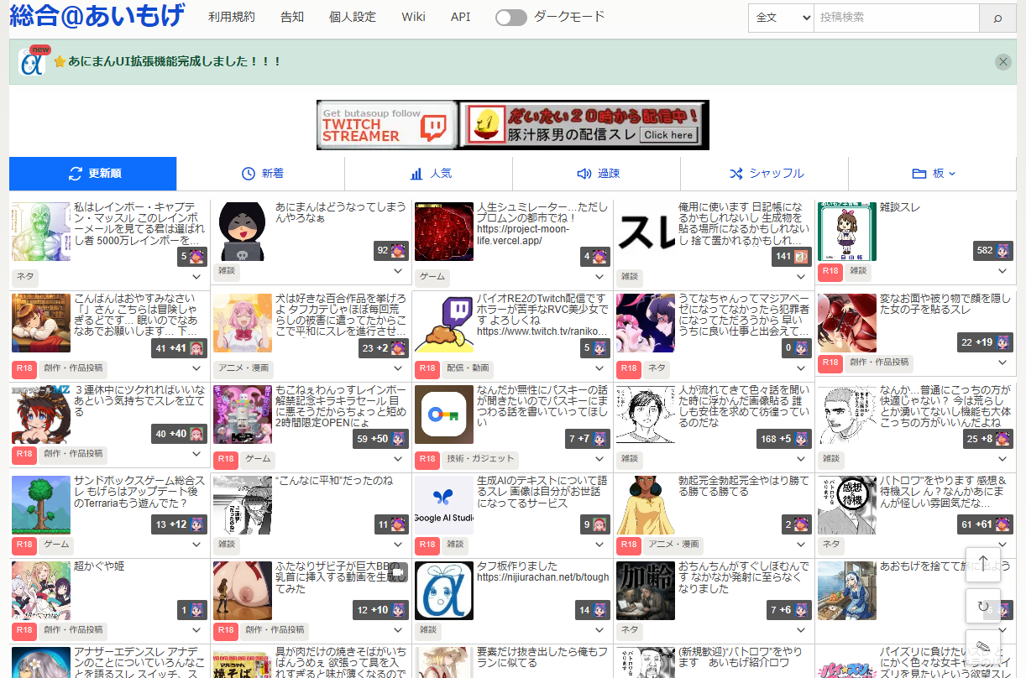Filter by the 技術・ガジェット tag
Screen dimensions: 1026x678
pos(480,459)
